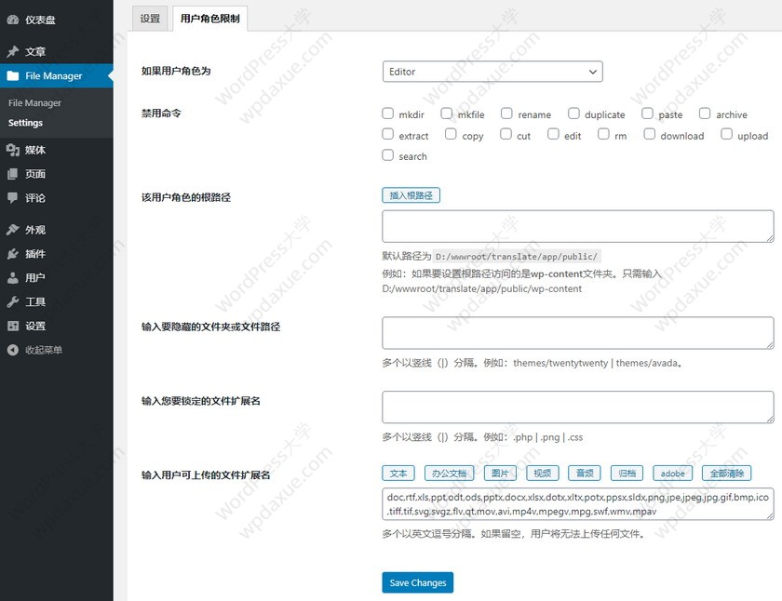Open the 文章 sidebar menu
This screenshot has width=782, height=601.
tap(57, 51)
